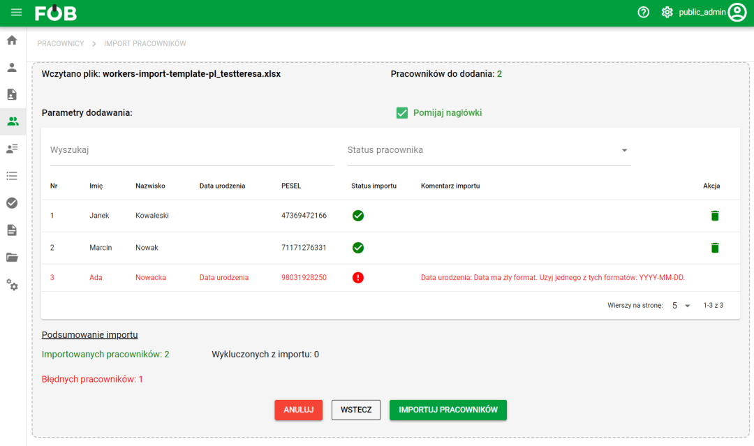Open the group workers sidebar item
Screen dimensions: 754x446
click(12, 121)
